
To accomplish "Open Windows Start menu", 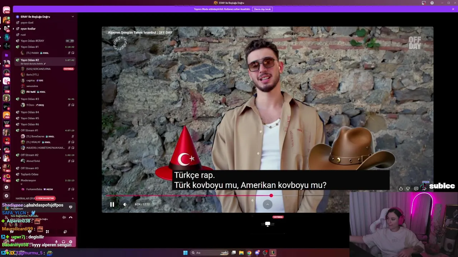I will (x=185, y=253).
